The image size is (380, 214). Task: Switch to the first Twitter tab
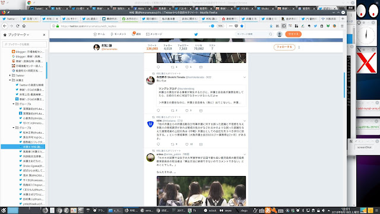point(10,18)
